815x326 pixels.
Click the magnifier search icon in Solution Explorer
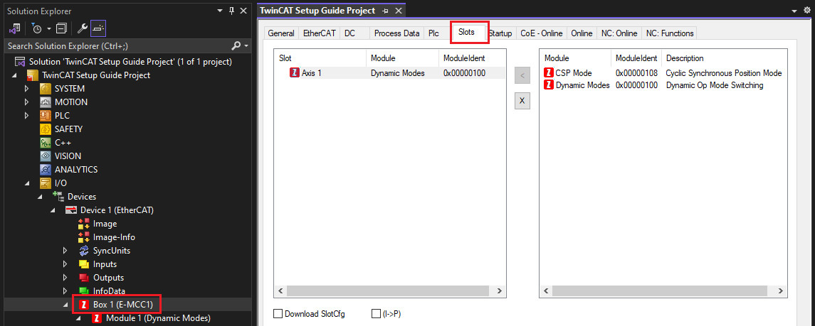pyautogui.click(x=236, y=46)
